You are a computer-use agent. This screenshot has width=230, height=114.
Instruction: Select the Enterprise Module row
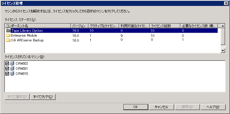[111, 35]
